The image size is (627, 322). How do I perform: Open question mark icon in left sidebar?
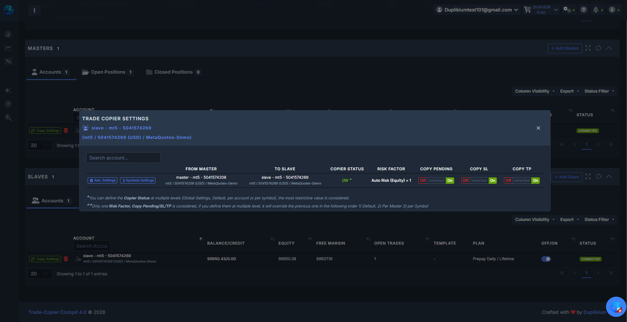coord(8,104)
